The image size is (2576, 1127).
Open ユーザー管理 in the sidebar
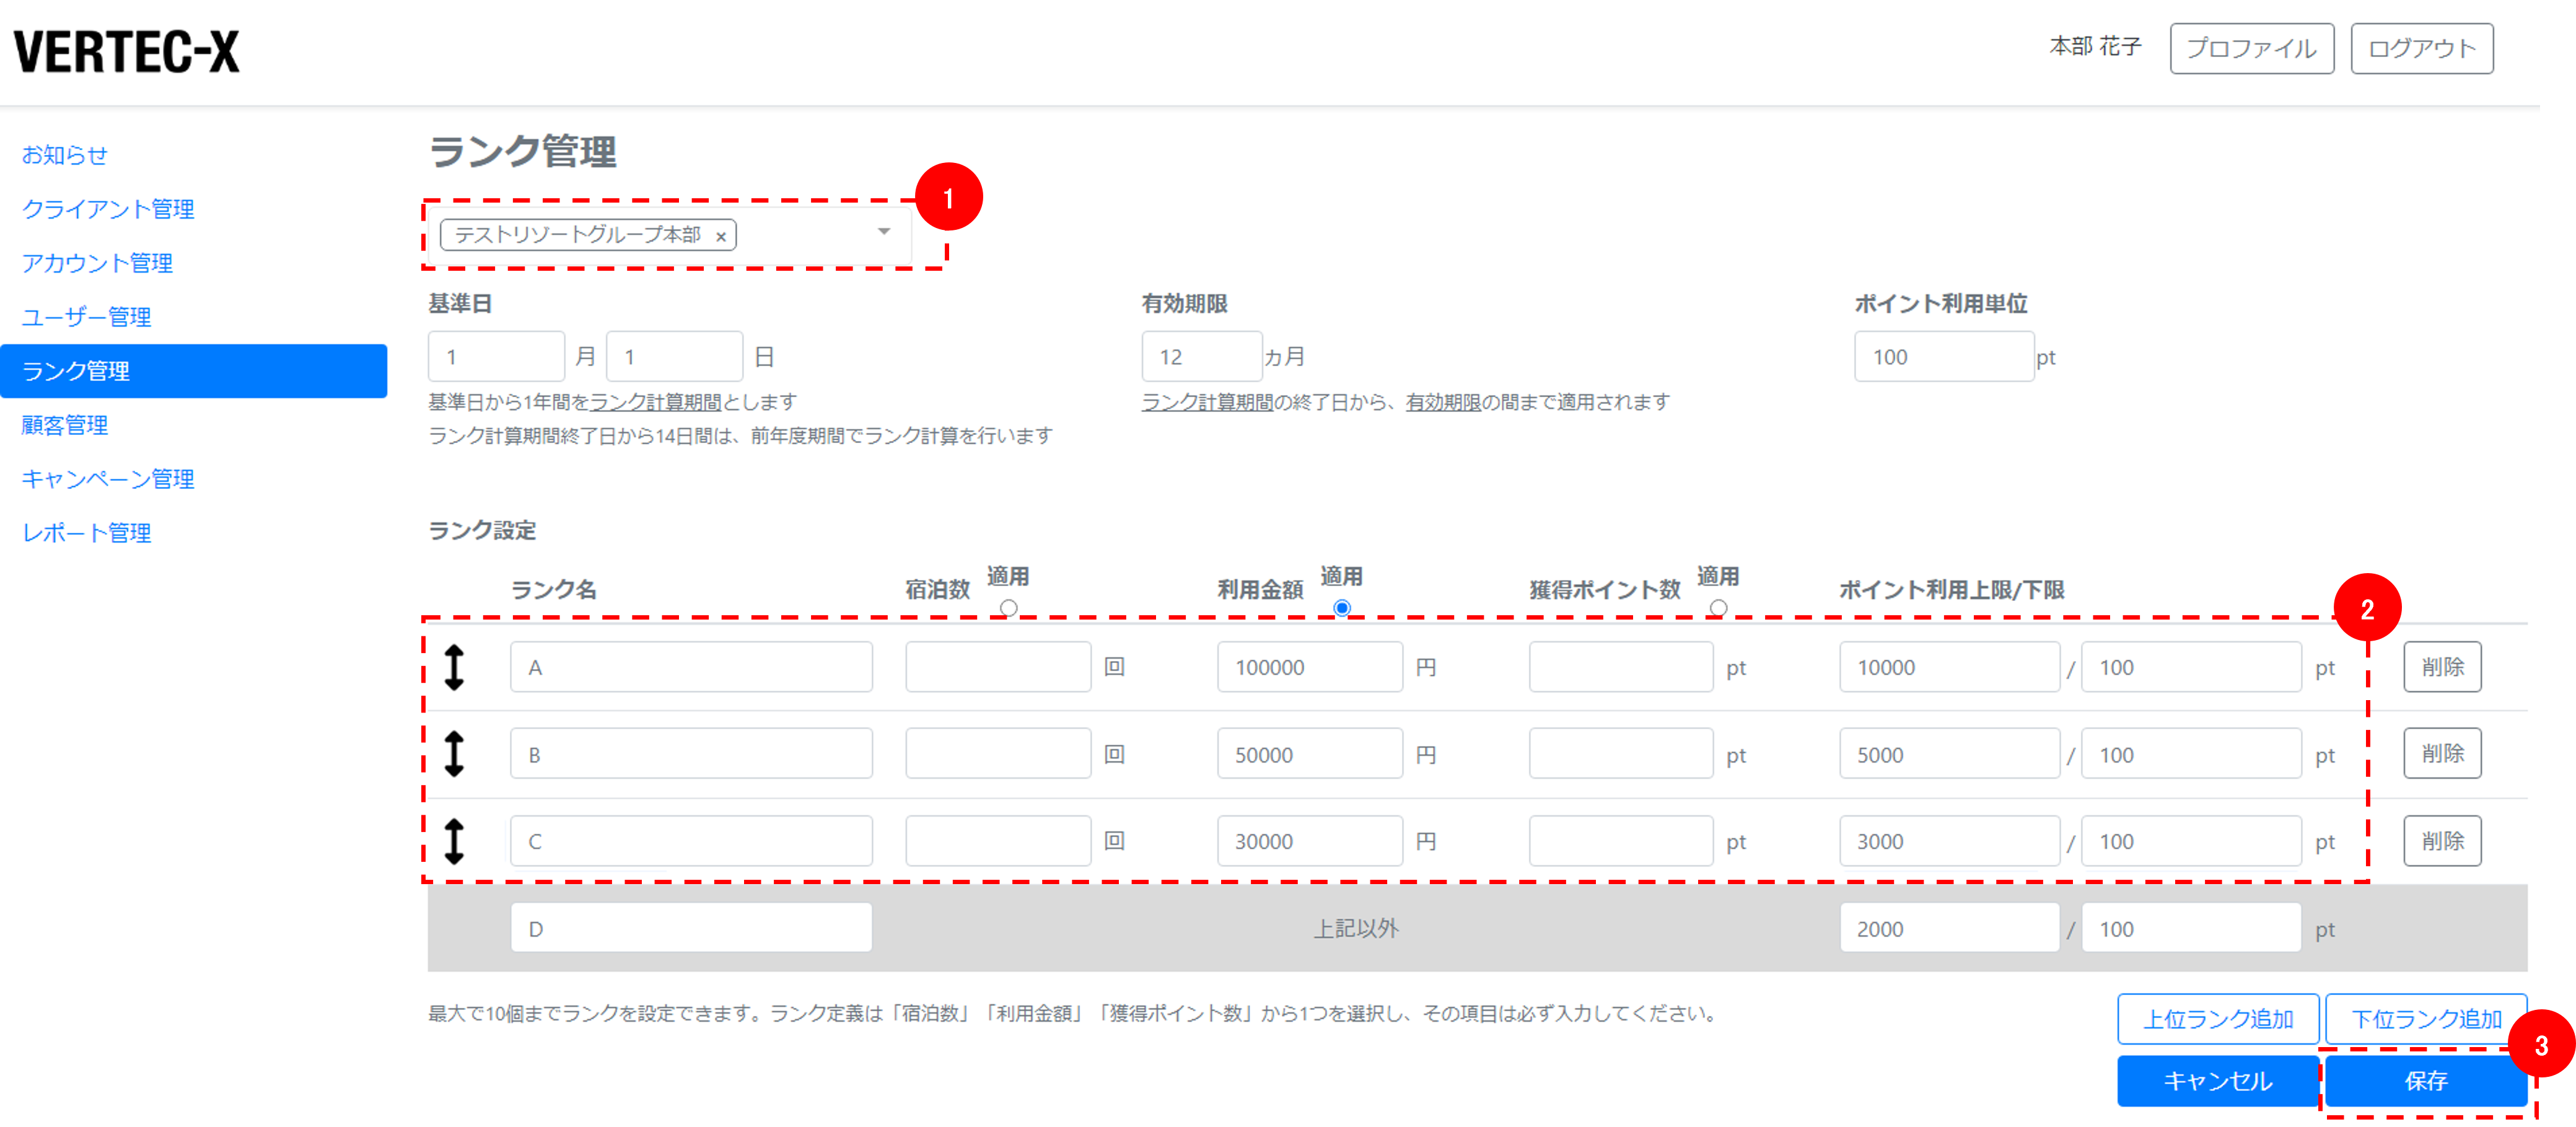point(87,317)
